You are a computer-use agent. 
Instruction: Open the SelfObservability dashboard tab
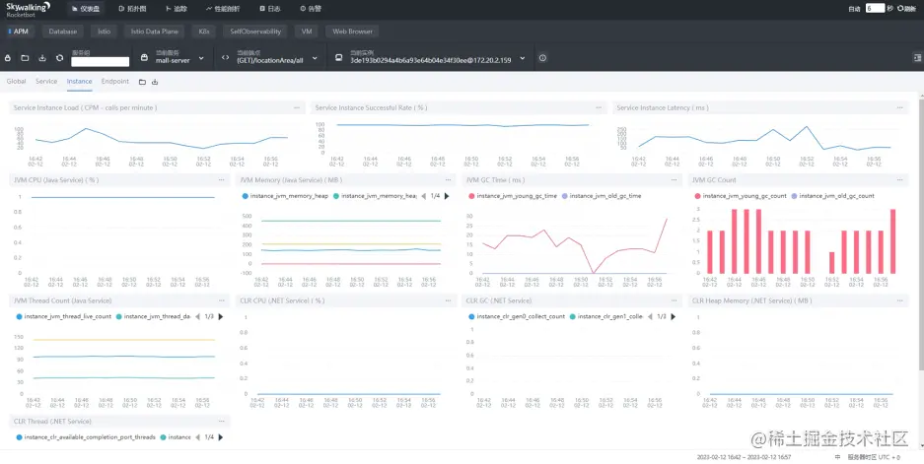pyautogui.click(x=255, y=32)
